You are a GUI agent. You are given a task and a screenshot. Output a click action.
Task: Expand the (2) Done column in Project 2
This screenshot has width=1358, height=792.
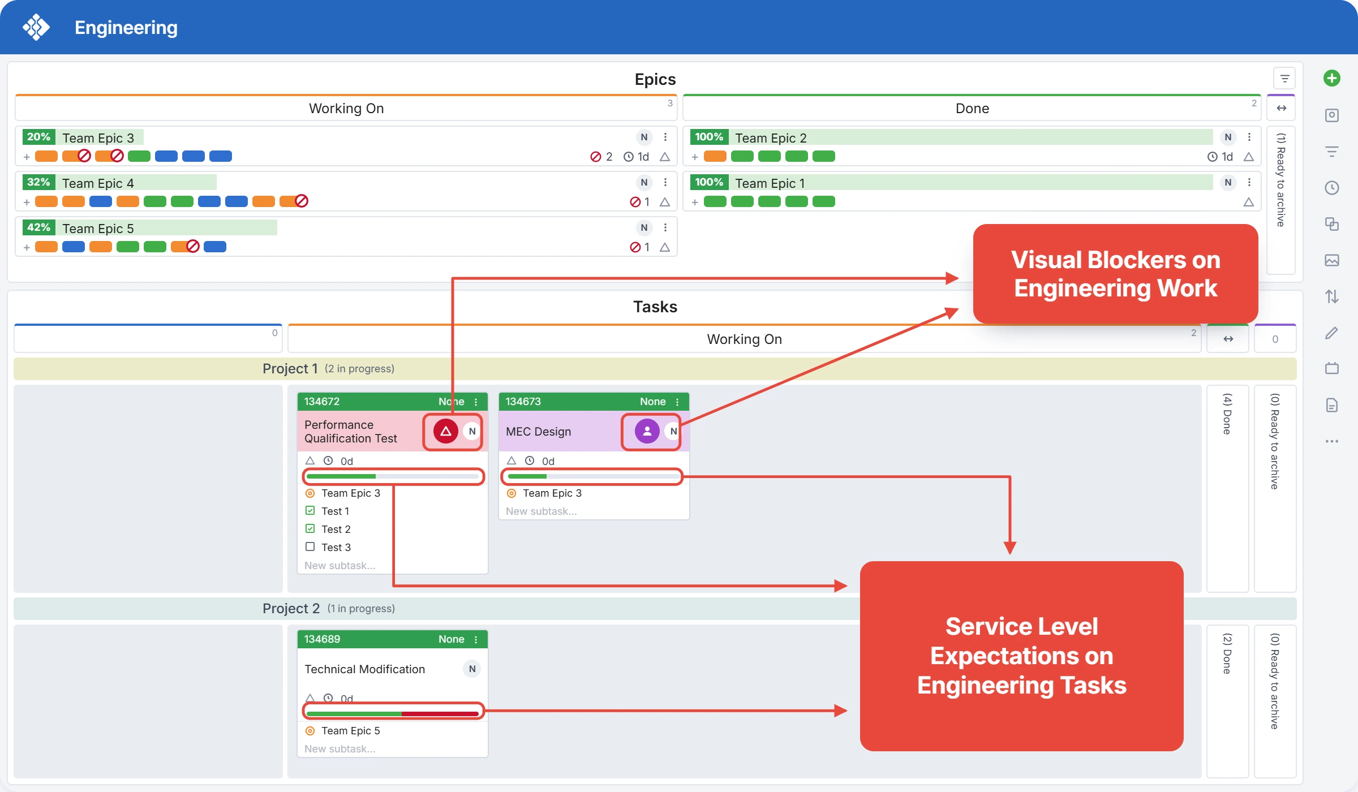point(1227,701)
